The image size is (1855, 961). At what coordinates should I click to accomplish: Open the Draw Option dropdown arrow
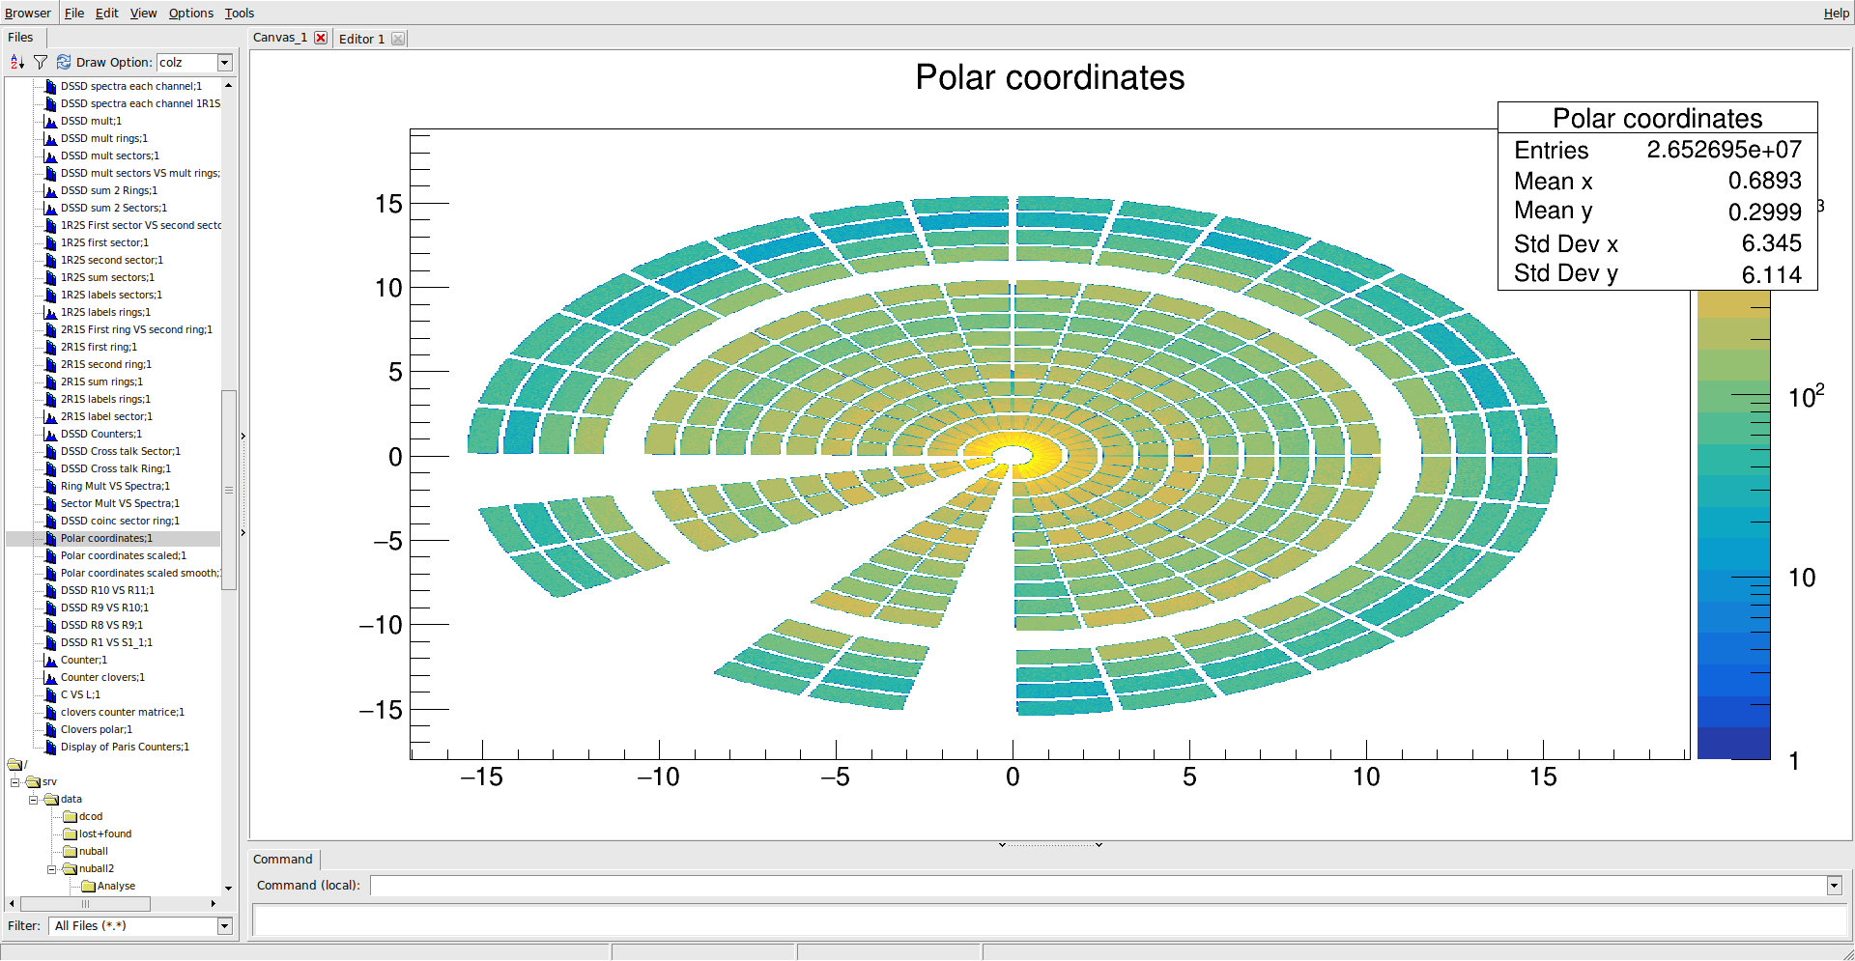pyautogui.click(x=225, y=63)
